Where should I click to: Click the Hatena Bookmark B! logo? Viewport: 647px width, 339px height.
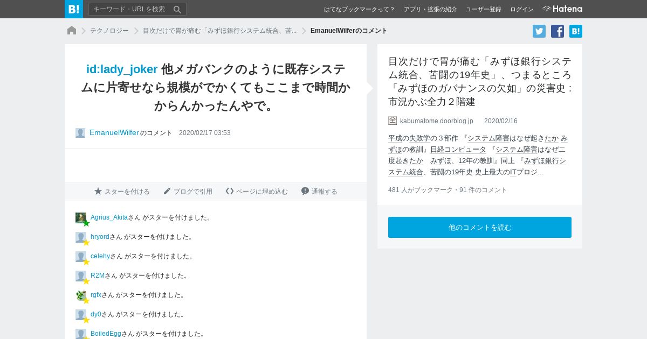point(74,9)
